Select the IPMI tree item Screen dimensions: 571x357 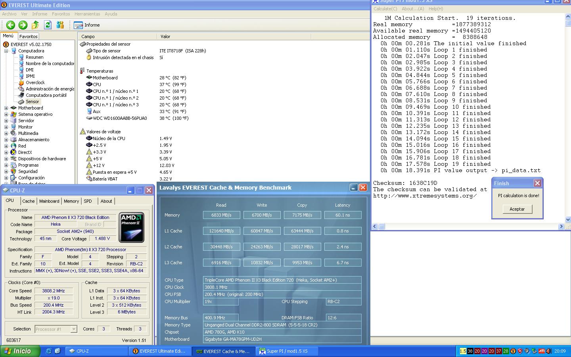pos(30,76)
